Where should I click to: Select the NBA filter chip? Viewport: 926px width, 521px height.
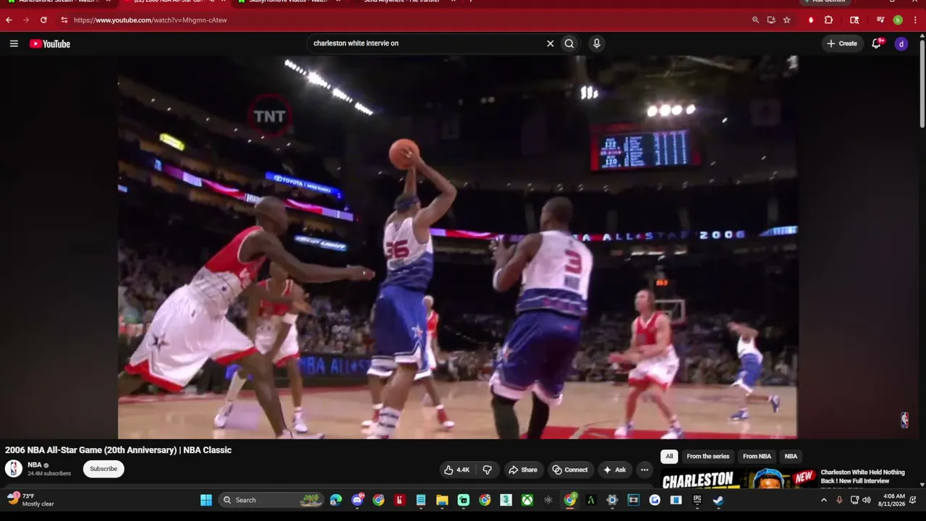(x=791, y=457)
